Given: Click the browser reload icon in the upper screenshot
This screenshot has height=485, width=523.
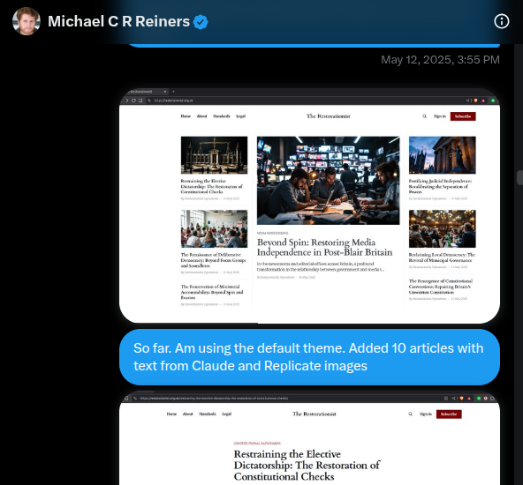Looking at the screenshot, I should [x=133, y=101].
